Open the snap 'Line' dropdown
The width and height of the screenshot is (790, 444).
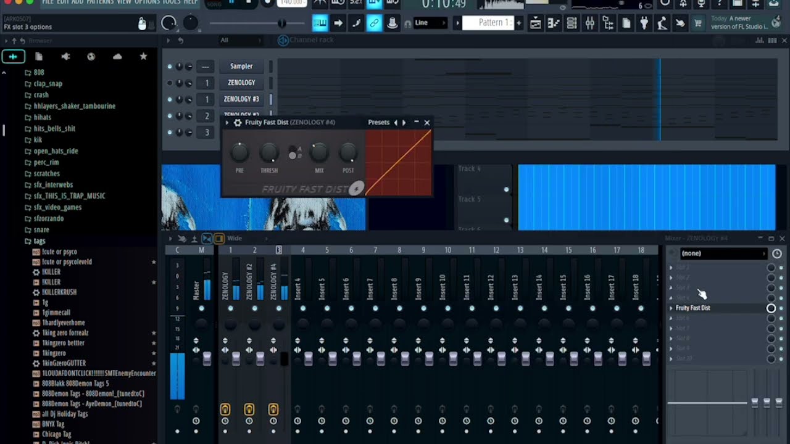click(x=430, y=23)
